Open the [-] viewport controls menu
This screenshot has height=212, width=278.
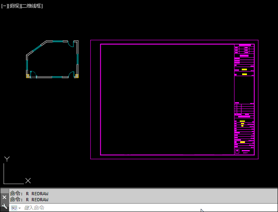tap(5, 6)
